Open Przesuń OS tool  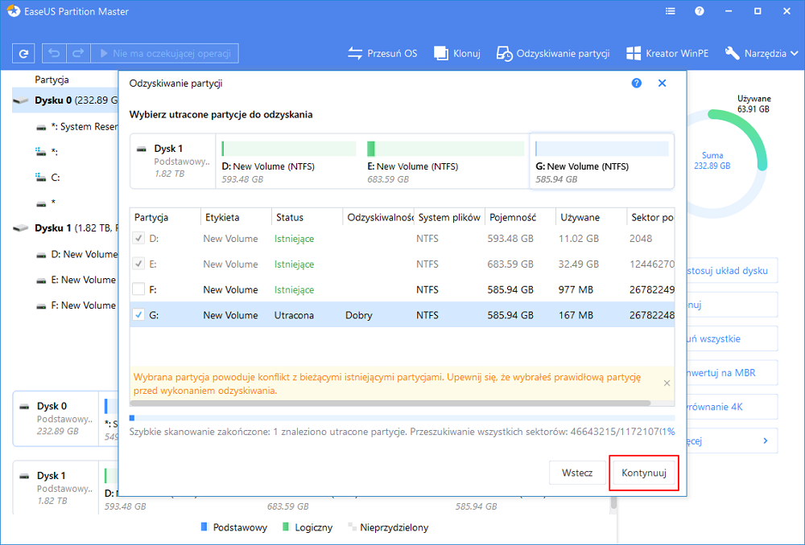(x=382, y=53)
